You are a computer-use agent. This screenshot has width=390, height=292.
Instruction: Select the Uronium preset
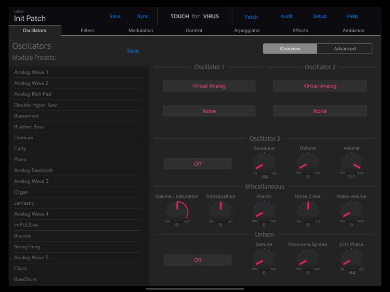(x=77, y=138)
